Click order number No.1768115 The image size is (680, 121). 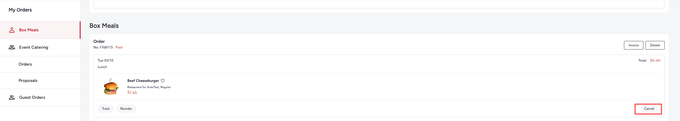point(103,47)
